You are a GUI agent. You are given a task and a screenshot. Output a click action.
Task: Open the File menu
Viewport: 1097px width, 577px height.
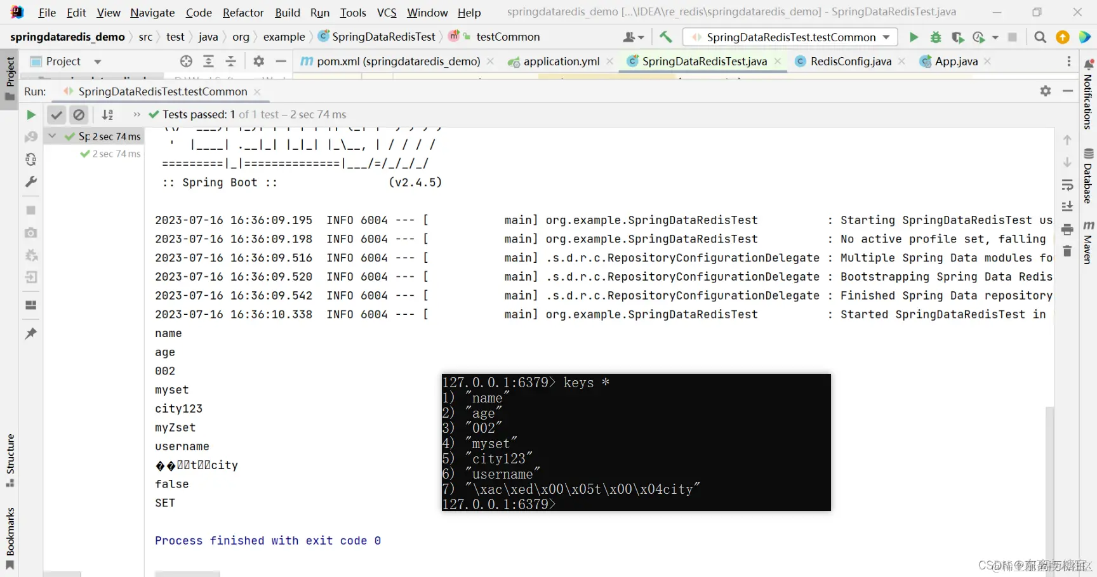(47, 13)
